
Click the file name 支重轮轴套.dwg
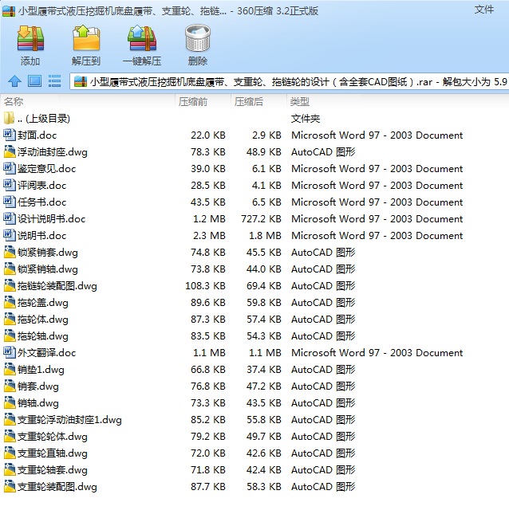pos(53,470)
